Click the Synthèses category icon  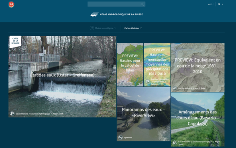[x=120, y=138]
